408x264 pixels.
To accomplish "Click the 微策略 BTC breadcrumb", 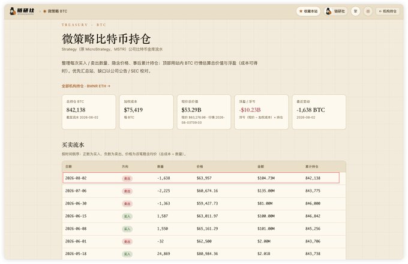I will (55, 11).
